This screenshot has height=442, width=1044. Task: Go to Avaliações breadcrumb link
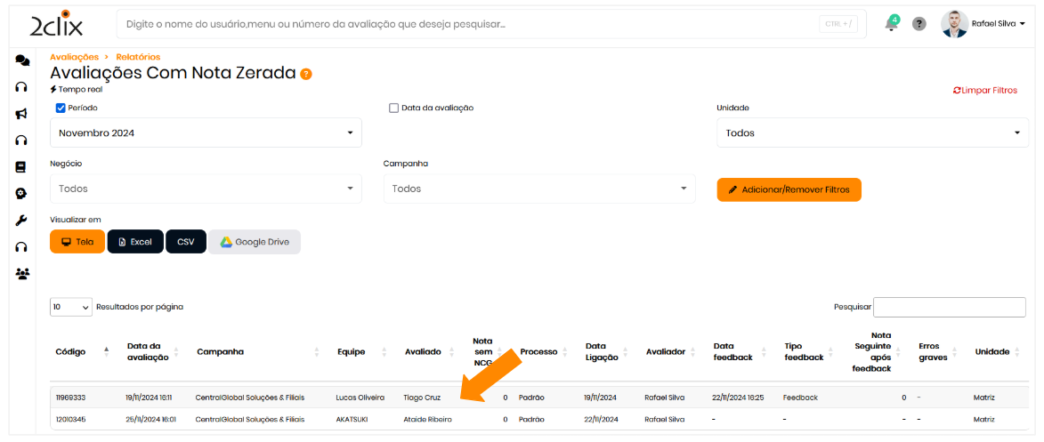[74, 57]
